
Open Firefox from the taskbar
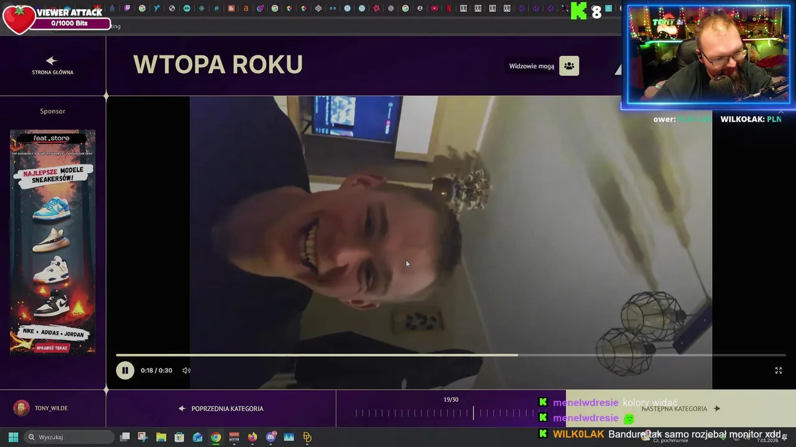click(252, 437)
